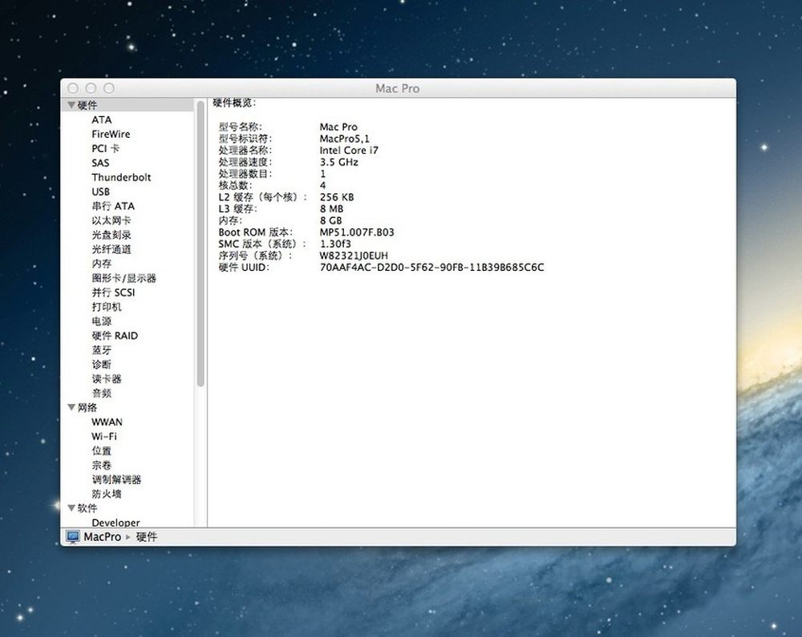
Task: Collapse the 硬件 section triangle
Action: coord(71,105)
